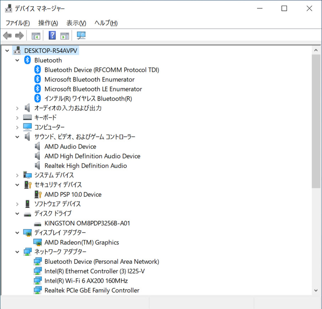Open device Properties via the toolbar icon
This screenshot has height=309, width=322.
(x=65, y=35)
